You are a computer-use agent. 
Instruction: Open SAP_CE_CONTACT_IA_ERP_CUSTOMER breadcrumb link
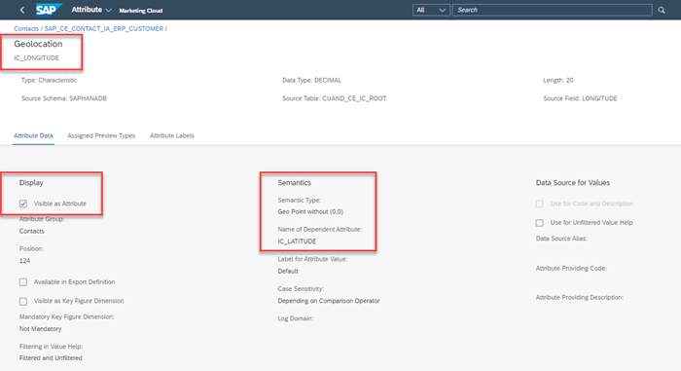pyautogui.click(x=104, y=28)
